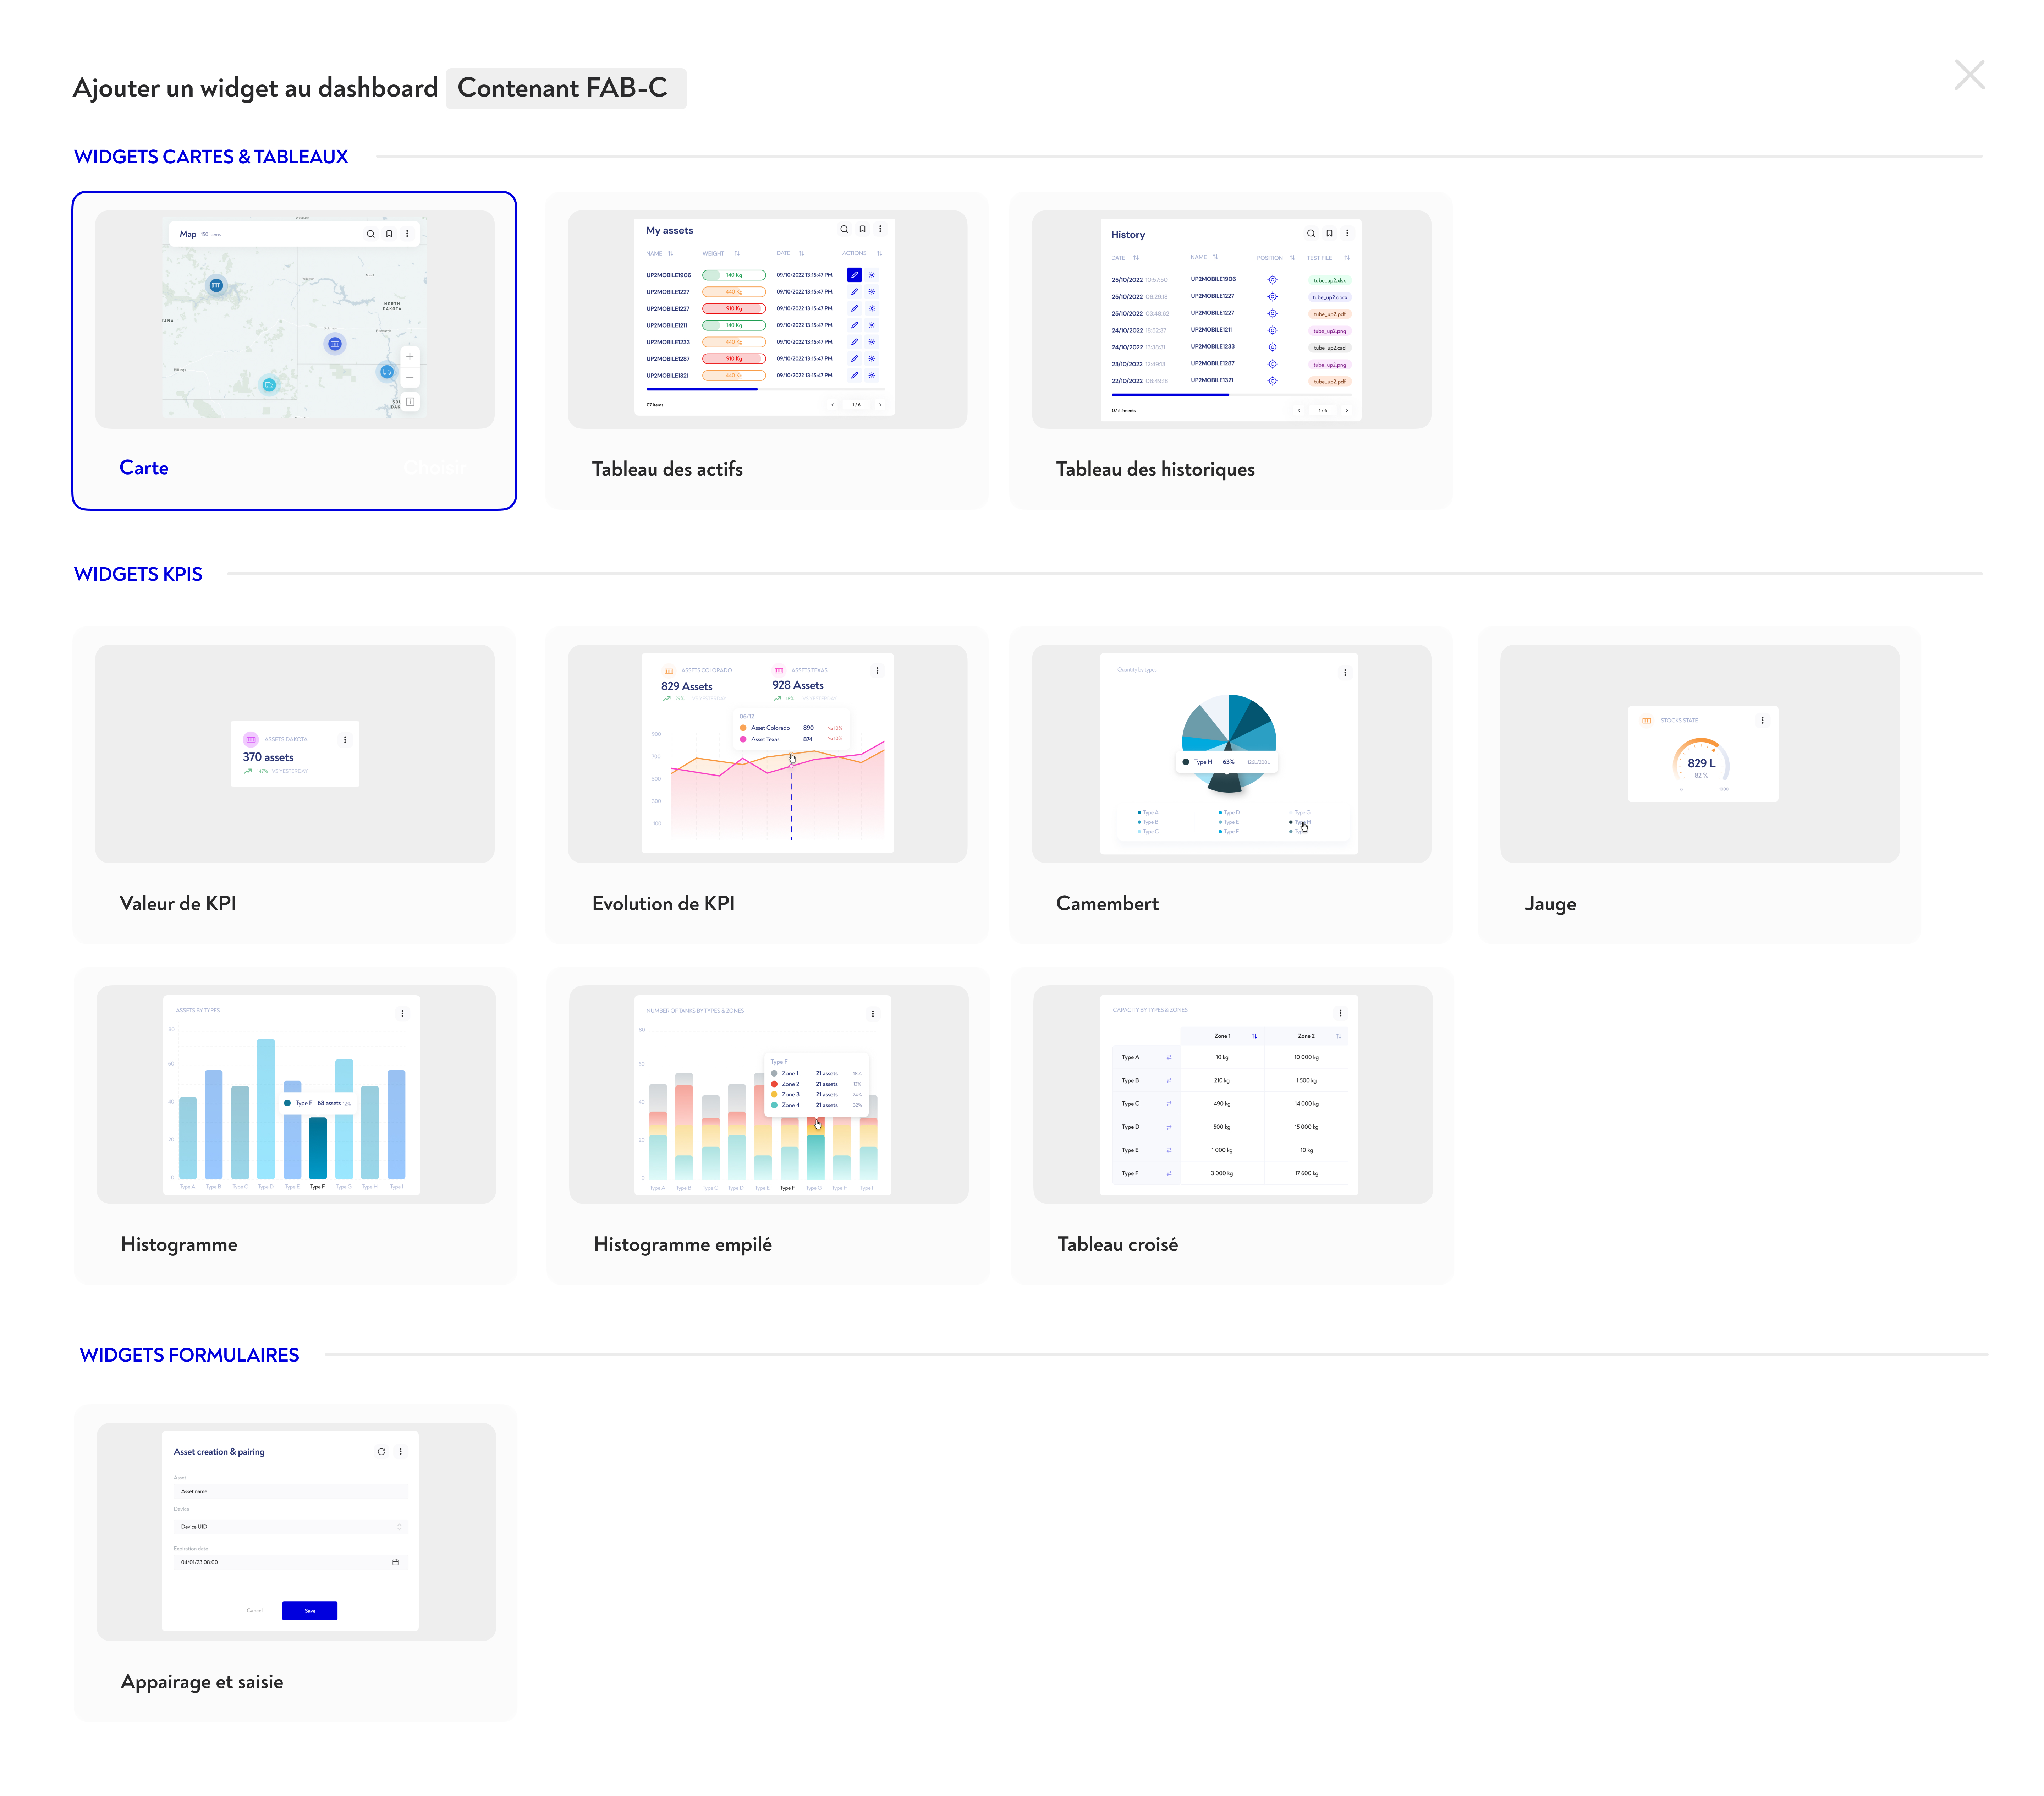Open the kebab menu in the Stocks State gauge
Viewport: 2044px width, 1796px height.
tap(1762, 721)
